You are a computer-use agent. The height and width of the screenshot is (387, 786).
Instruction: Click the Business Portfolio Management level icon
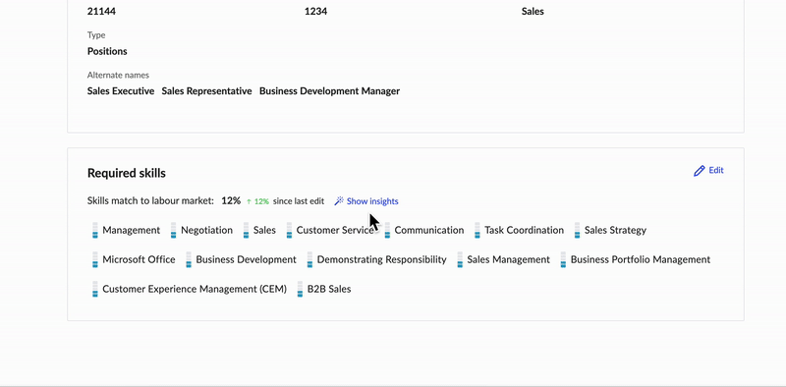563,259
